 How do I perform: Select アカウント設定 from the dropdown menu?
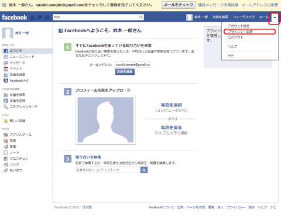click(x=238, y=26)
